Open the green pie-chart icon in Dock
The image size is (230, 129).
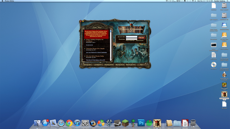click(149, 123)
